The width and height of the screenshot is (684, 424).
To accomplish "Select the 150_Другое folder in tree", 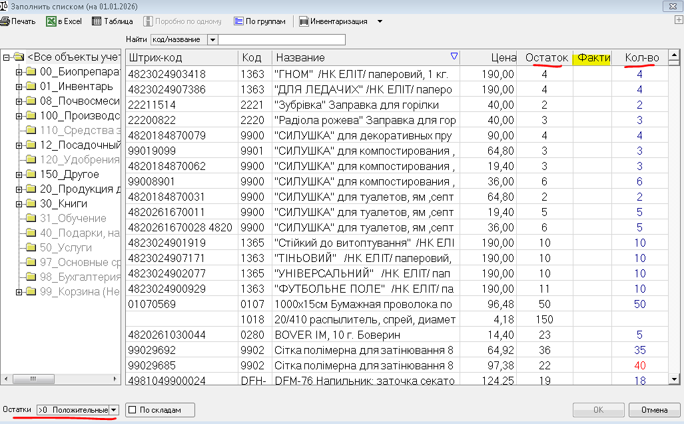I will click(x=31, y=175).
